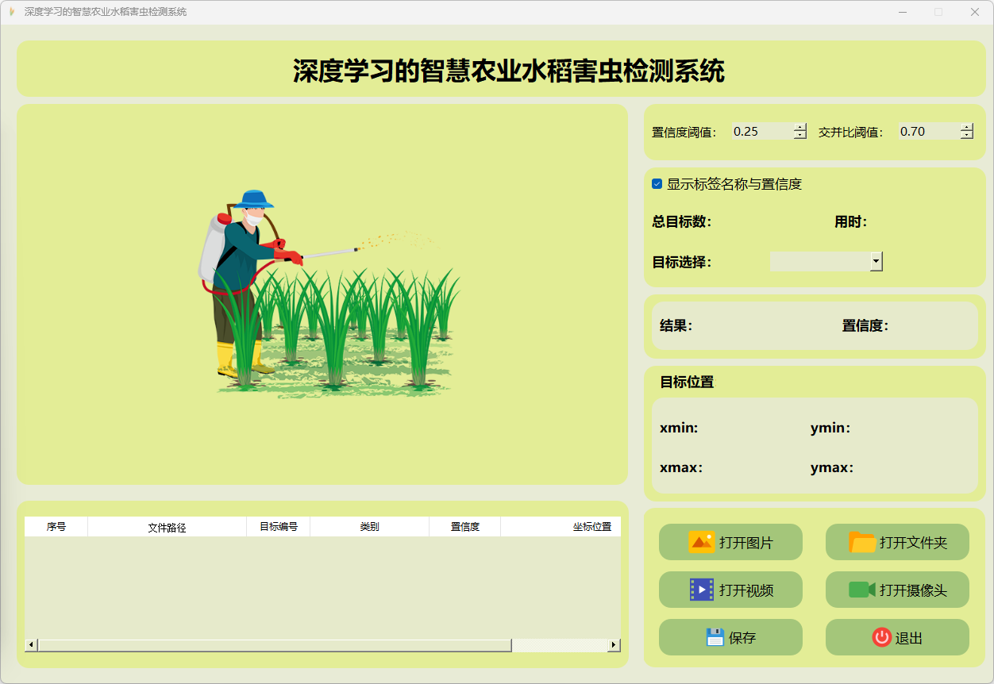
Task: Click the farmer spraying rice illustration
Action: coord(327,294)
